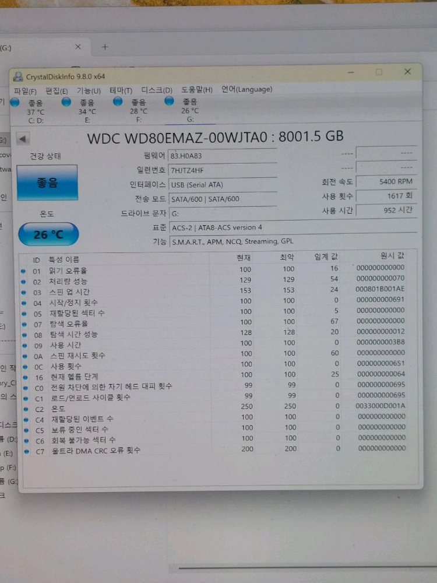
Task: Click the raw value 0033000D001A
Action: pos(380,406)
